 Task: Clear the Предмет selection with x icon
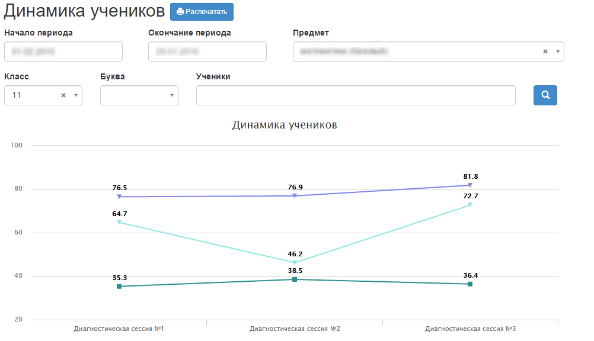point(545,52)
